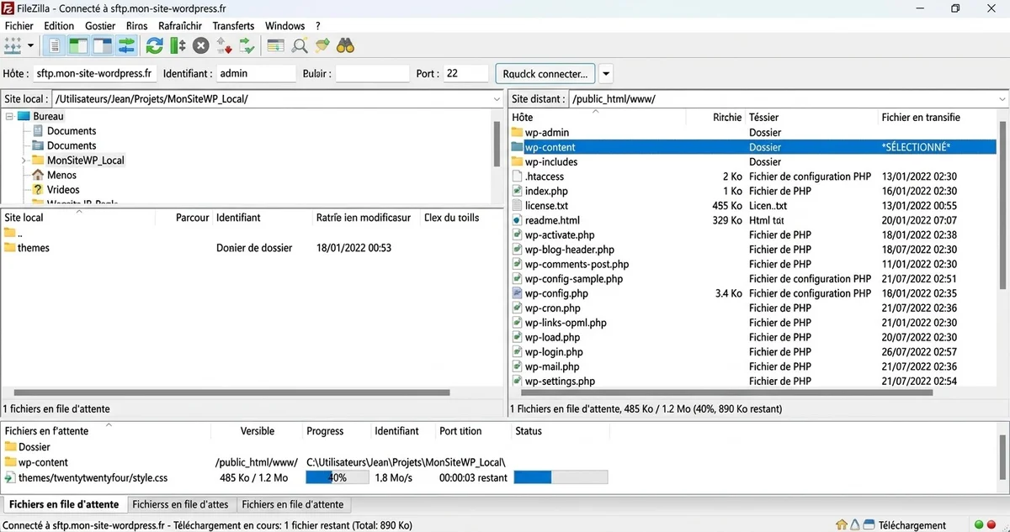Enable directory comparison

(x=274, y=45)
